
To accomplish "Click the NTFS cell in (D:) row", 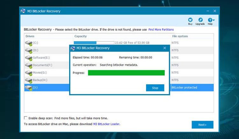I will tap(175, 50).
